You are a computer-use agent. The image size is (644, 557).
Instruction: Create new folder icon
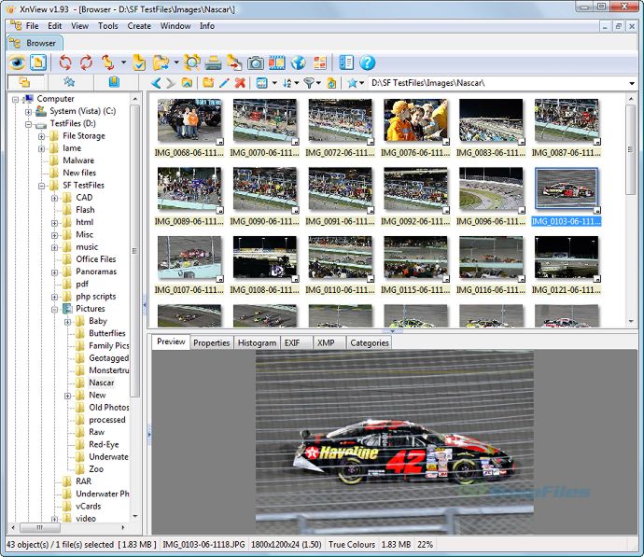(208, 83)
